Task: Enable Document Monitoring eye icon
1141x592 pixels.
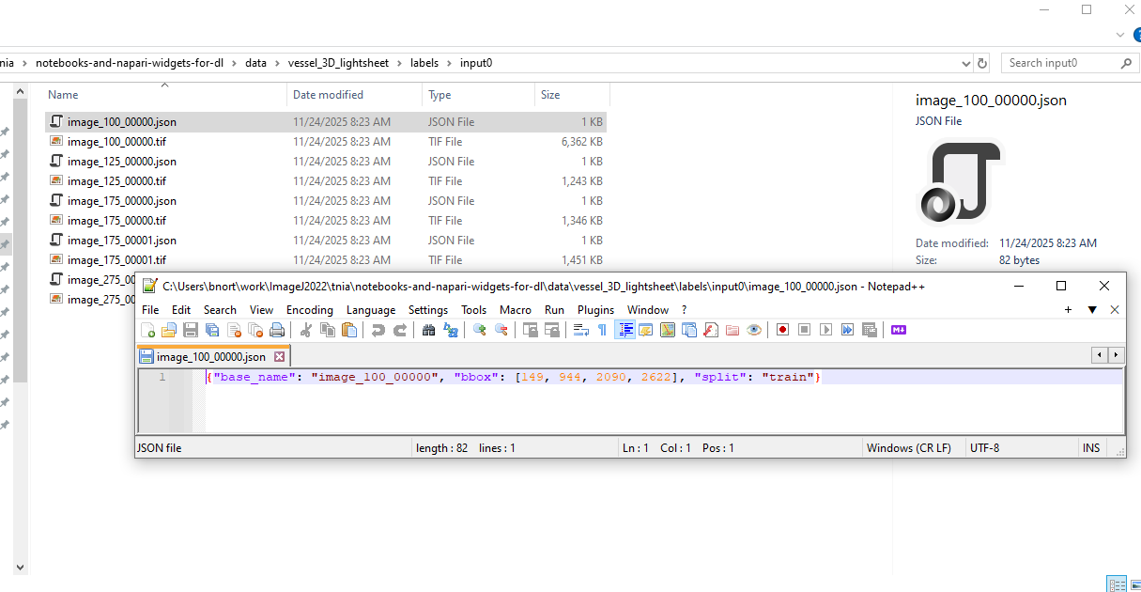Action: (753, 330)
